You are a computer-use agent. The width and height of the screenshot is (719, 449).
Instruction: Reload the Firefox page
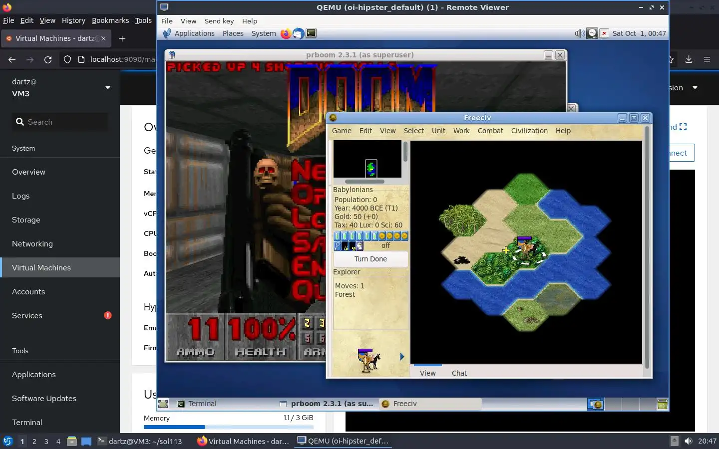coord(48,59)
